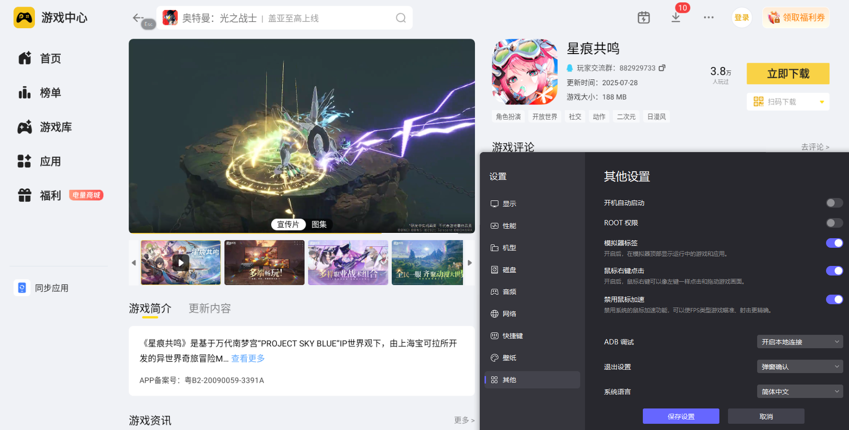Click the 游戏中心 yellow gamepad logo

pos(24,18)
